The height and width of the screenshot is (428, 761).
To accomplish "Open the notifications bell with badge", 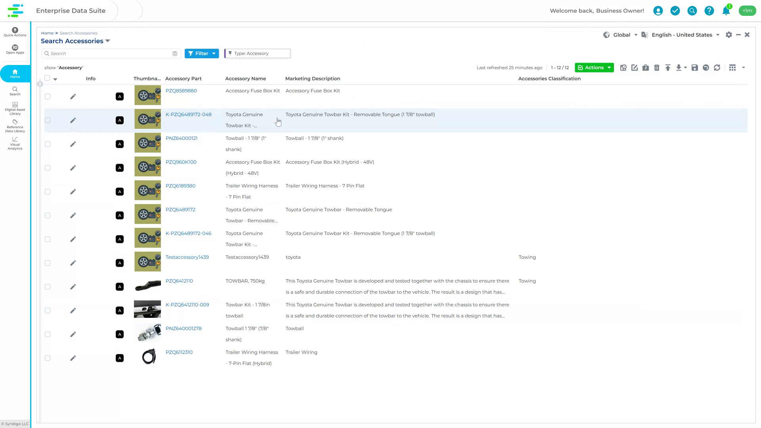I will coord(726,11).
